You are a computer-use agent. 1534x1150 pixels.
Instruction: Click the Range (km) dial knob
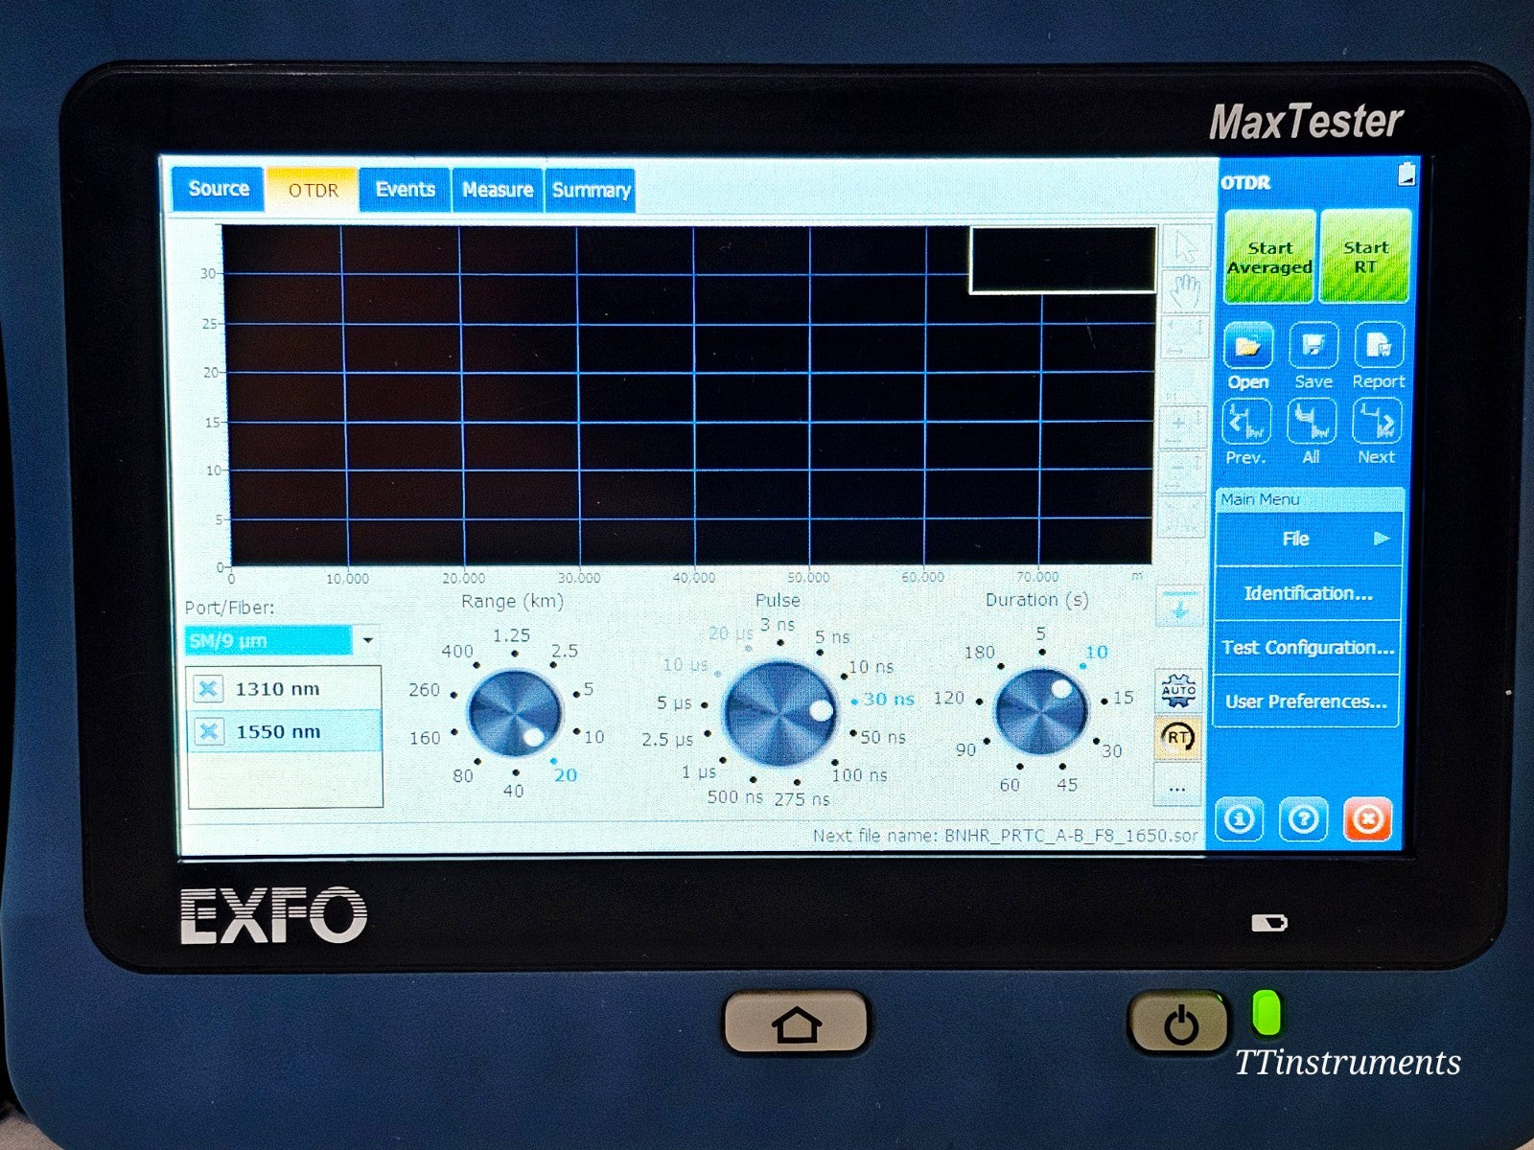(515, 714)
